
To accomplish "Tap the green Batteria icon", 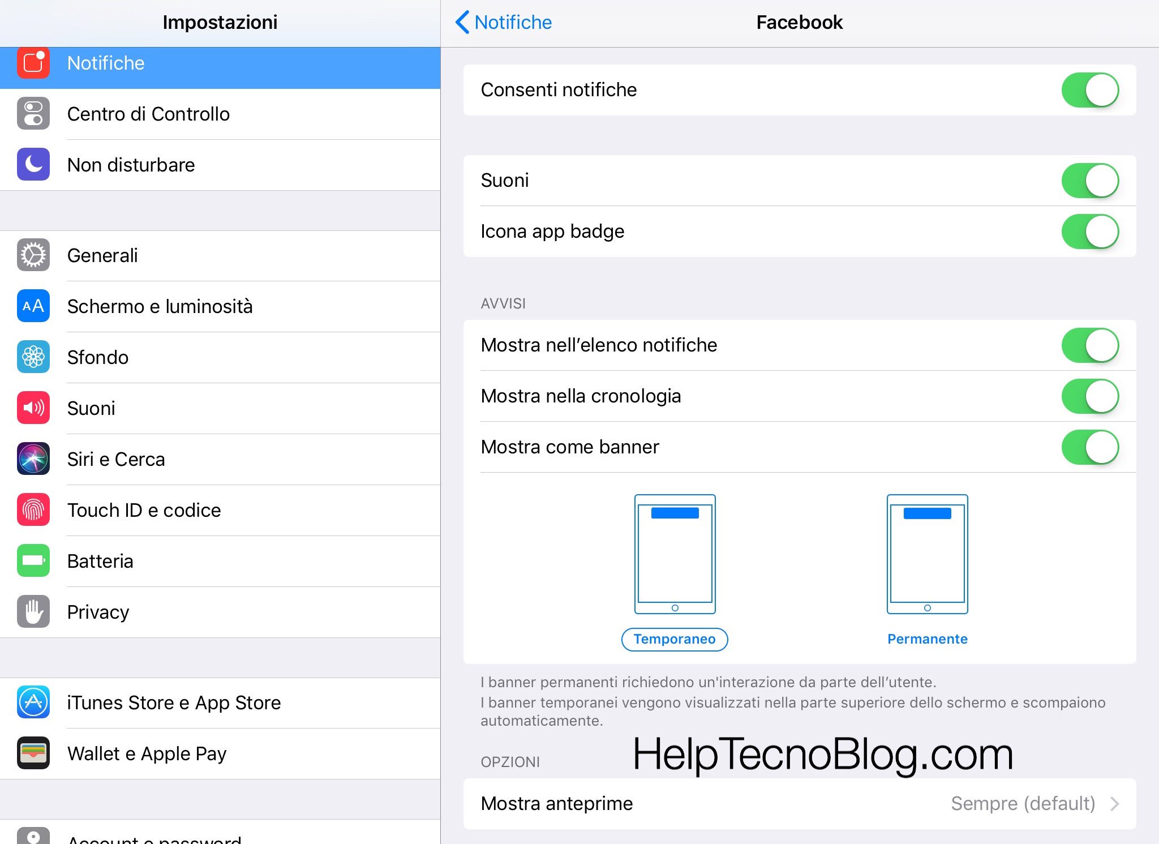I will [x=33, y=561].
